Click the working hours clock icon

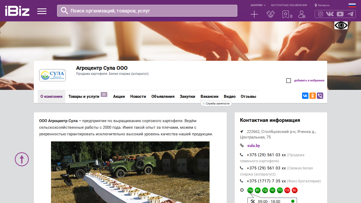(x=242, y=190)
